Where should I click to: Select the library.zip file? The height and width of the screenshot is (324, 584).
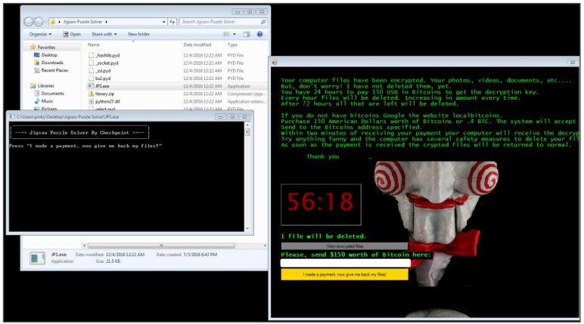pyautogui.click(x=106, y=94)
